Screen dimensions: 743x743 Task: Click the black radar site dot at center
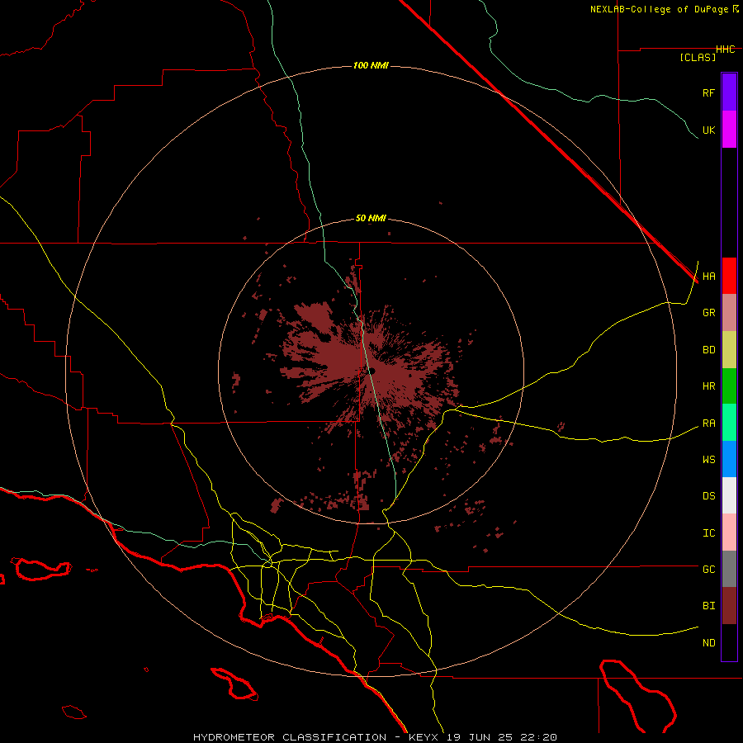pos(371,371)
